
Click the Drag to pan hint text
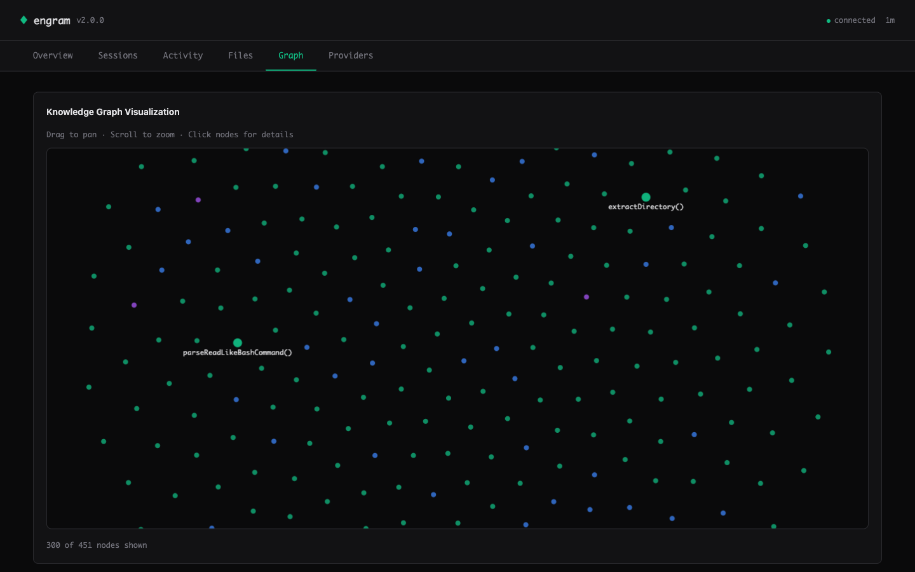pos(71,134)
